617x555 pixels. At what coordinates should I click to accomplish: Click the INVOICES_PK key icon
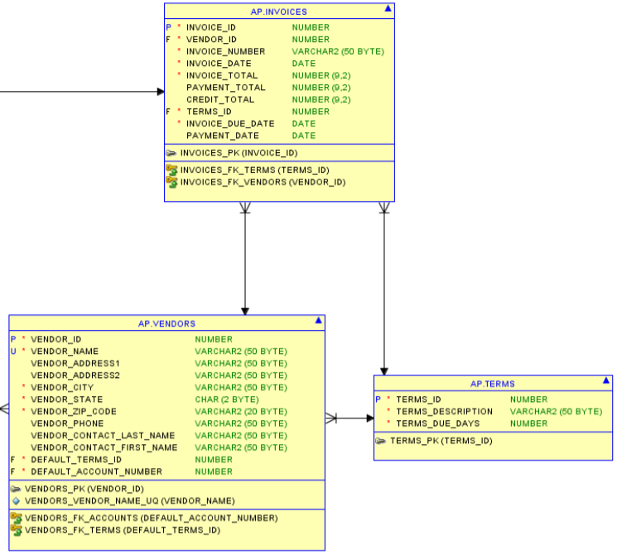(x=171, y=153)
